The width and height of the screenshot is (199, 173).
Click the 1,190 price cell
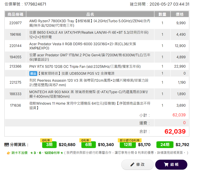click(182, 82)
